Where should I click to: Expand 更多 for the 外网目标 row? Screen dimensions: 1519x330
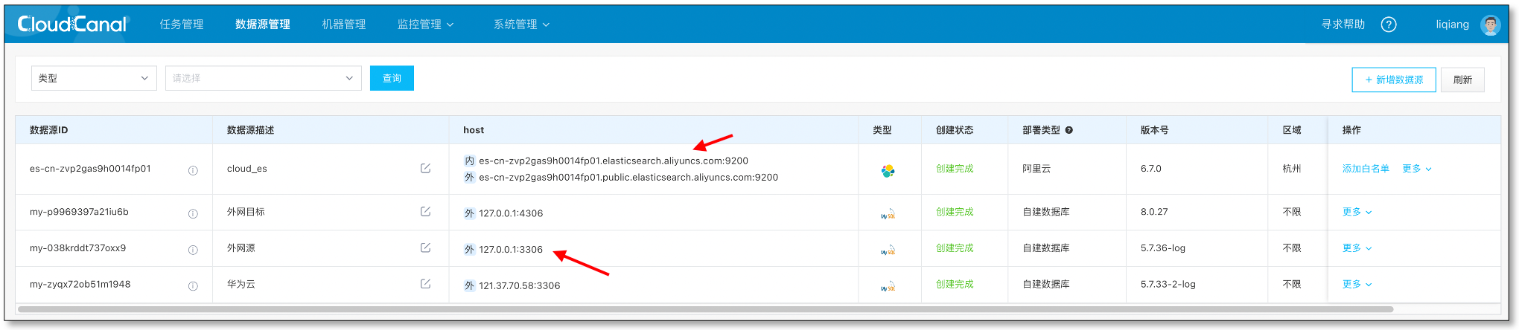1356,212
